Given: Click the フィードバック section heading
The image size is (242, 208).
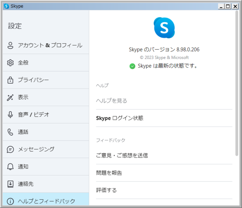Looking at the screenshot, I should click(x=110, y=140).
